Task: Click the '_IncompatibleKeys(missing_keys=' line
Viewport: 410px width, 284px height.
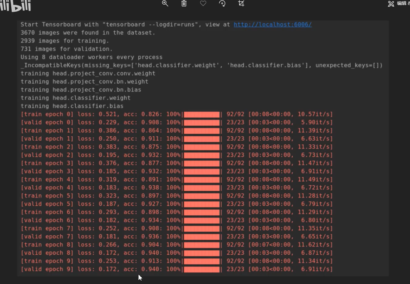Action: pos(202,65)
